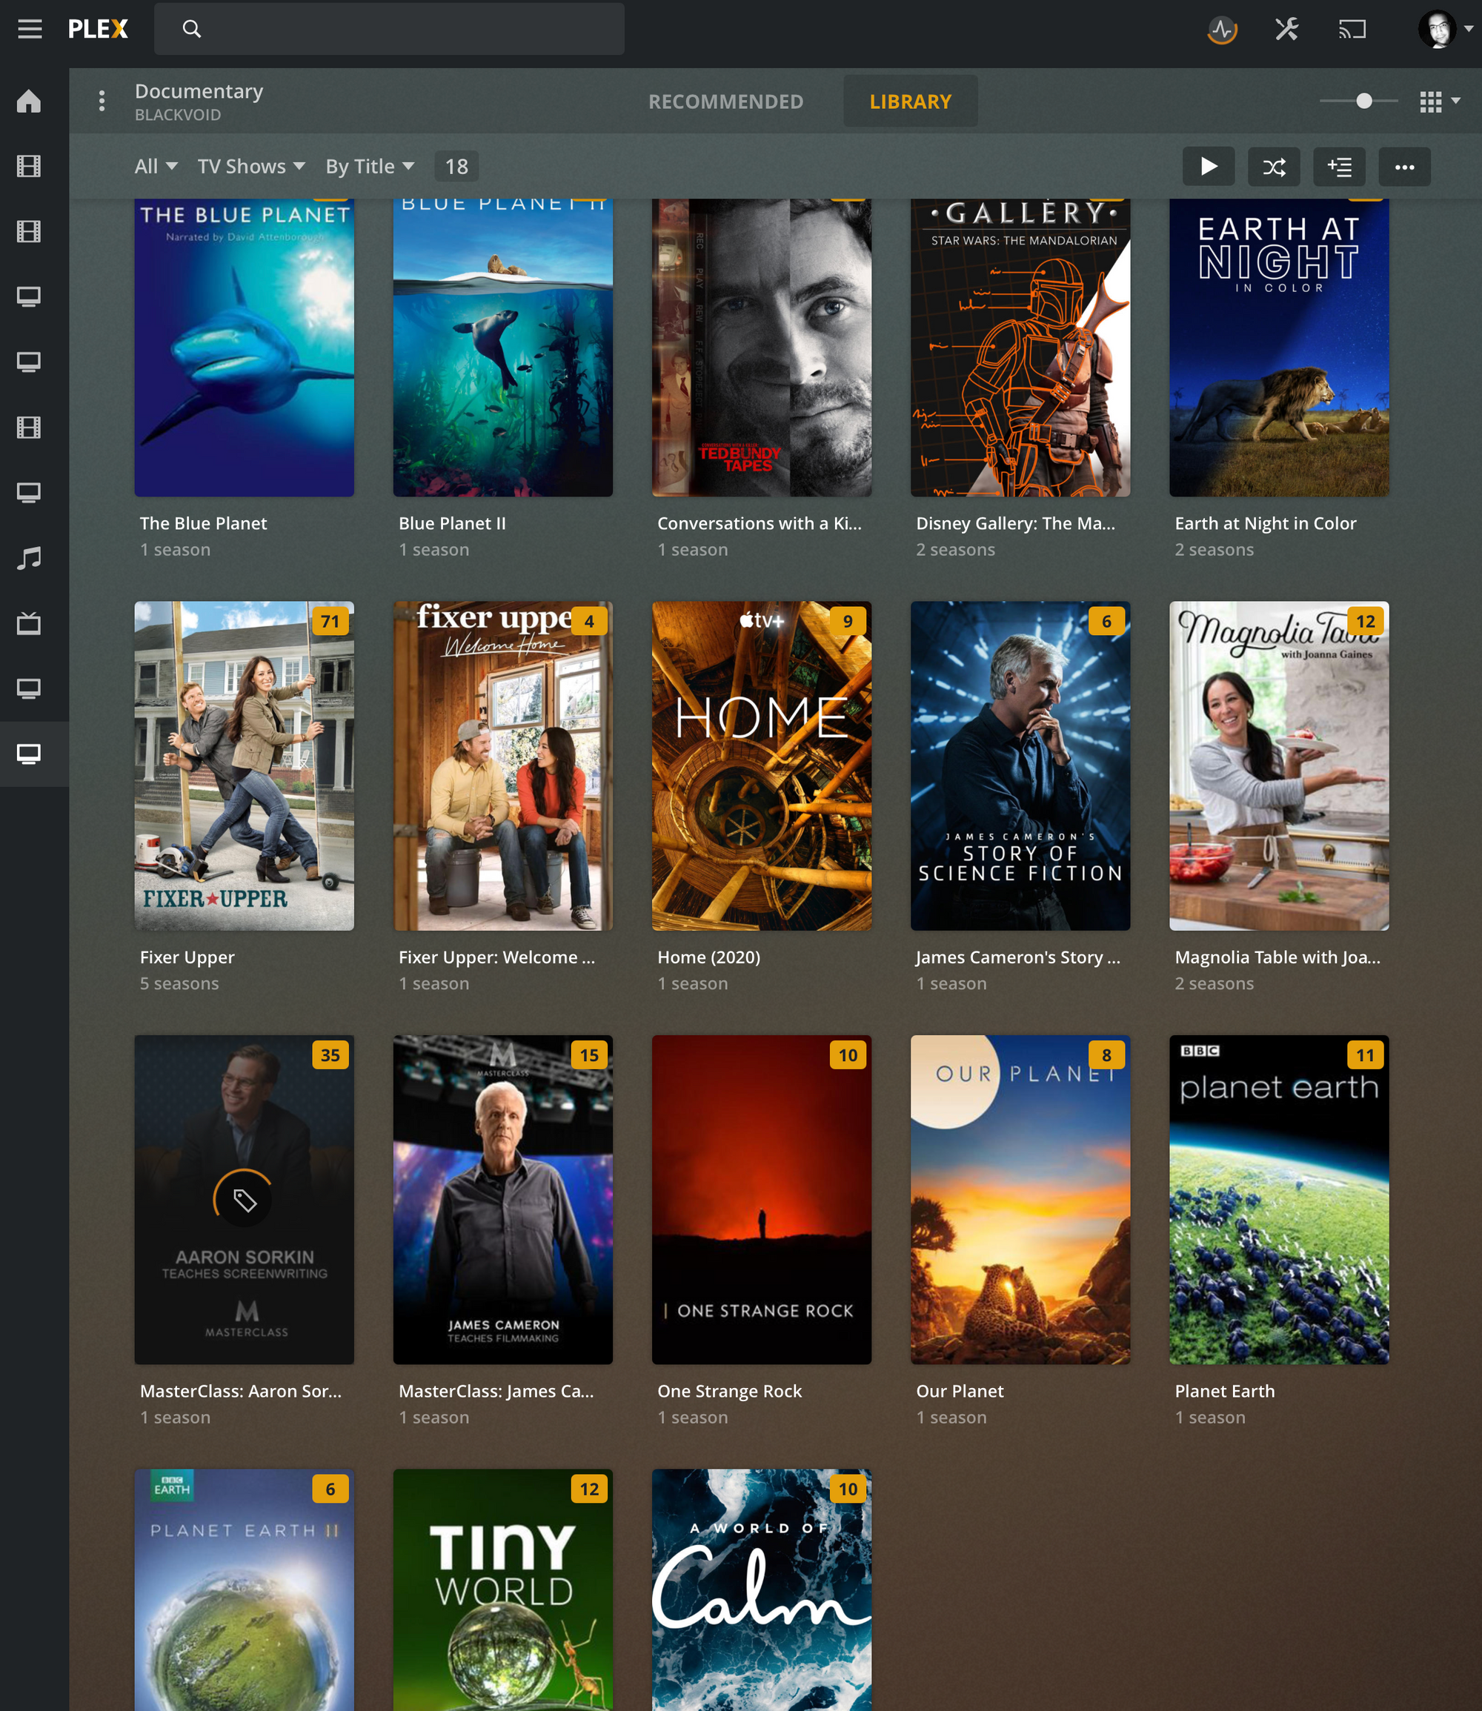
Task: Open the Tiny World poster
Action: click(x=503, y=1590)
